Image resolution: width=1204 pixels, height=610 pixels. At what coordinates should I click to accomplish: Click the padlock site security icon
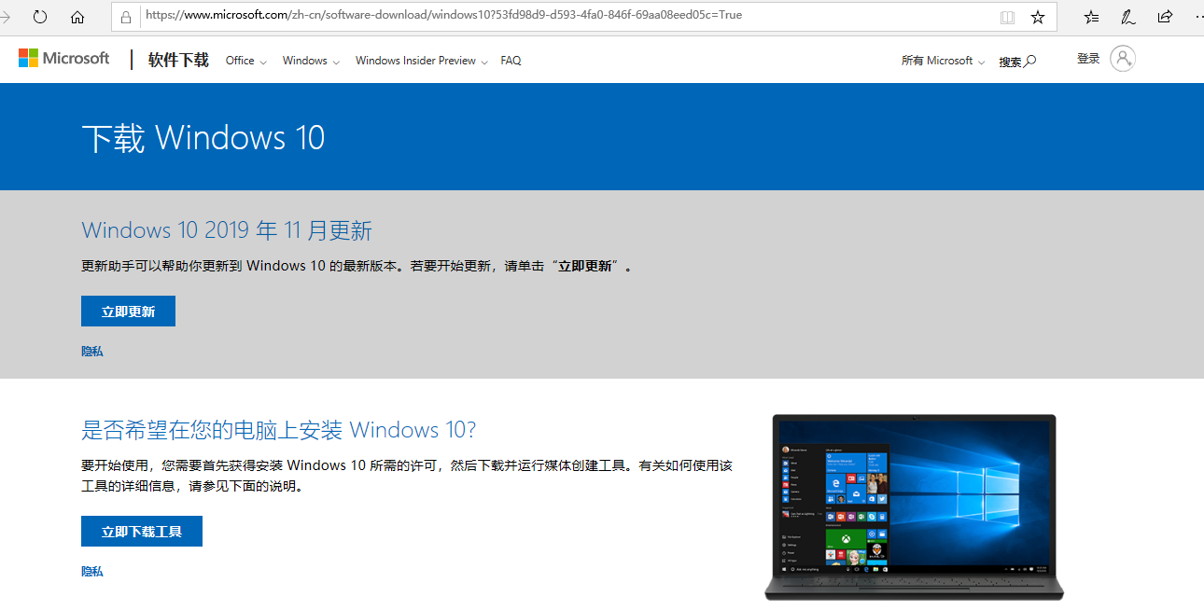[127, 16]
